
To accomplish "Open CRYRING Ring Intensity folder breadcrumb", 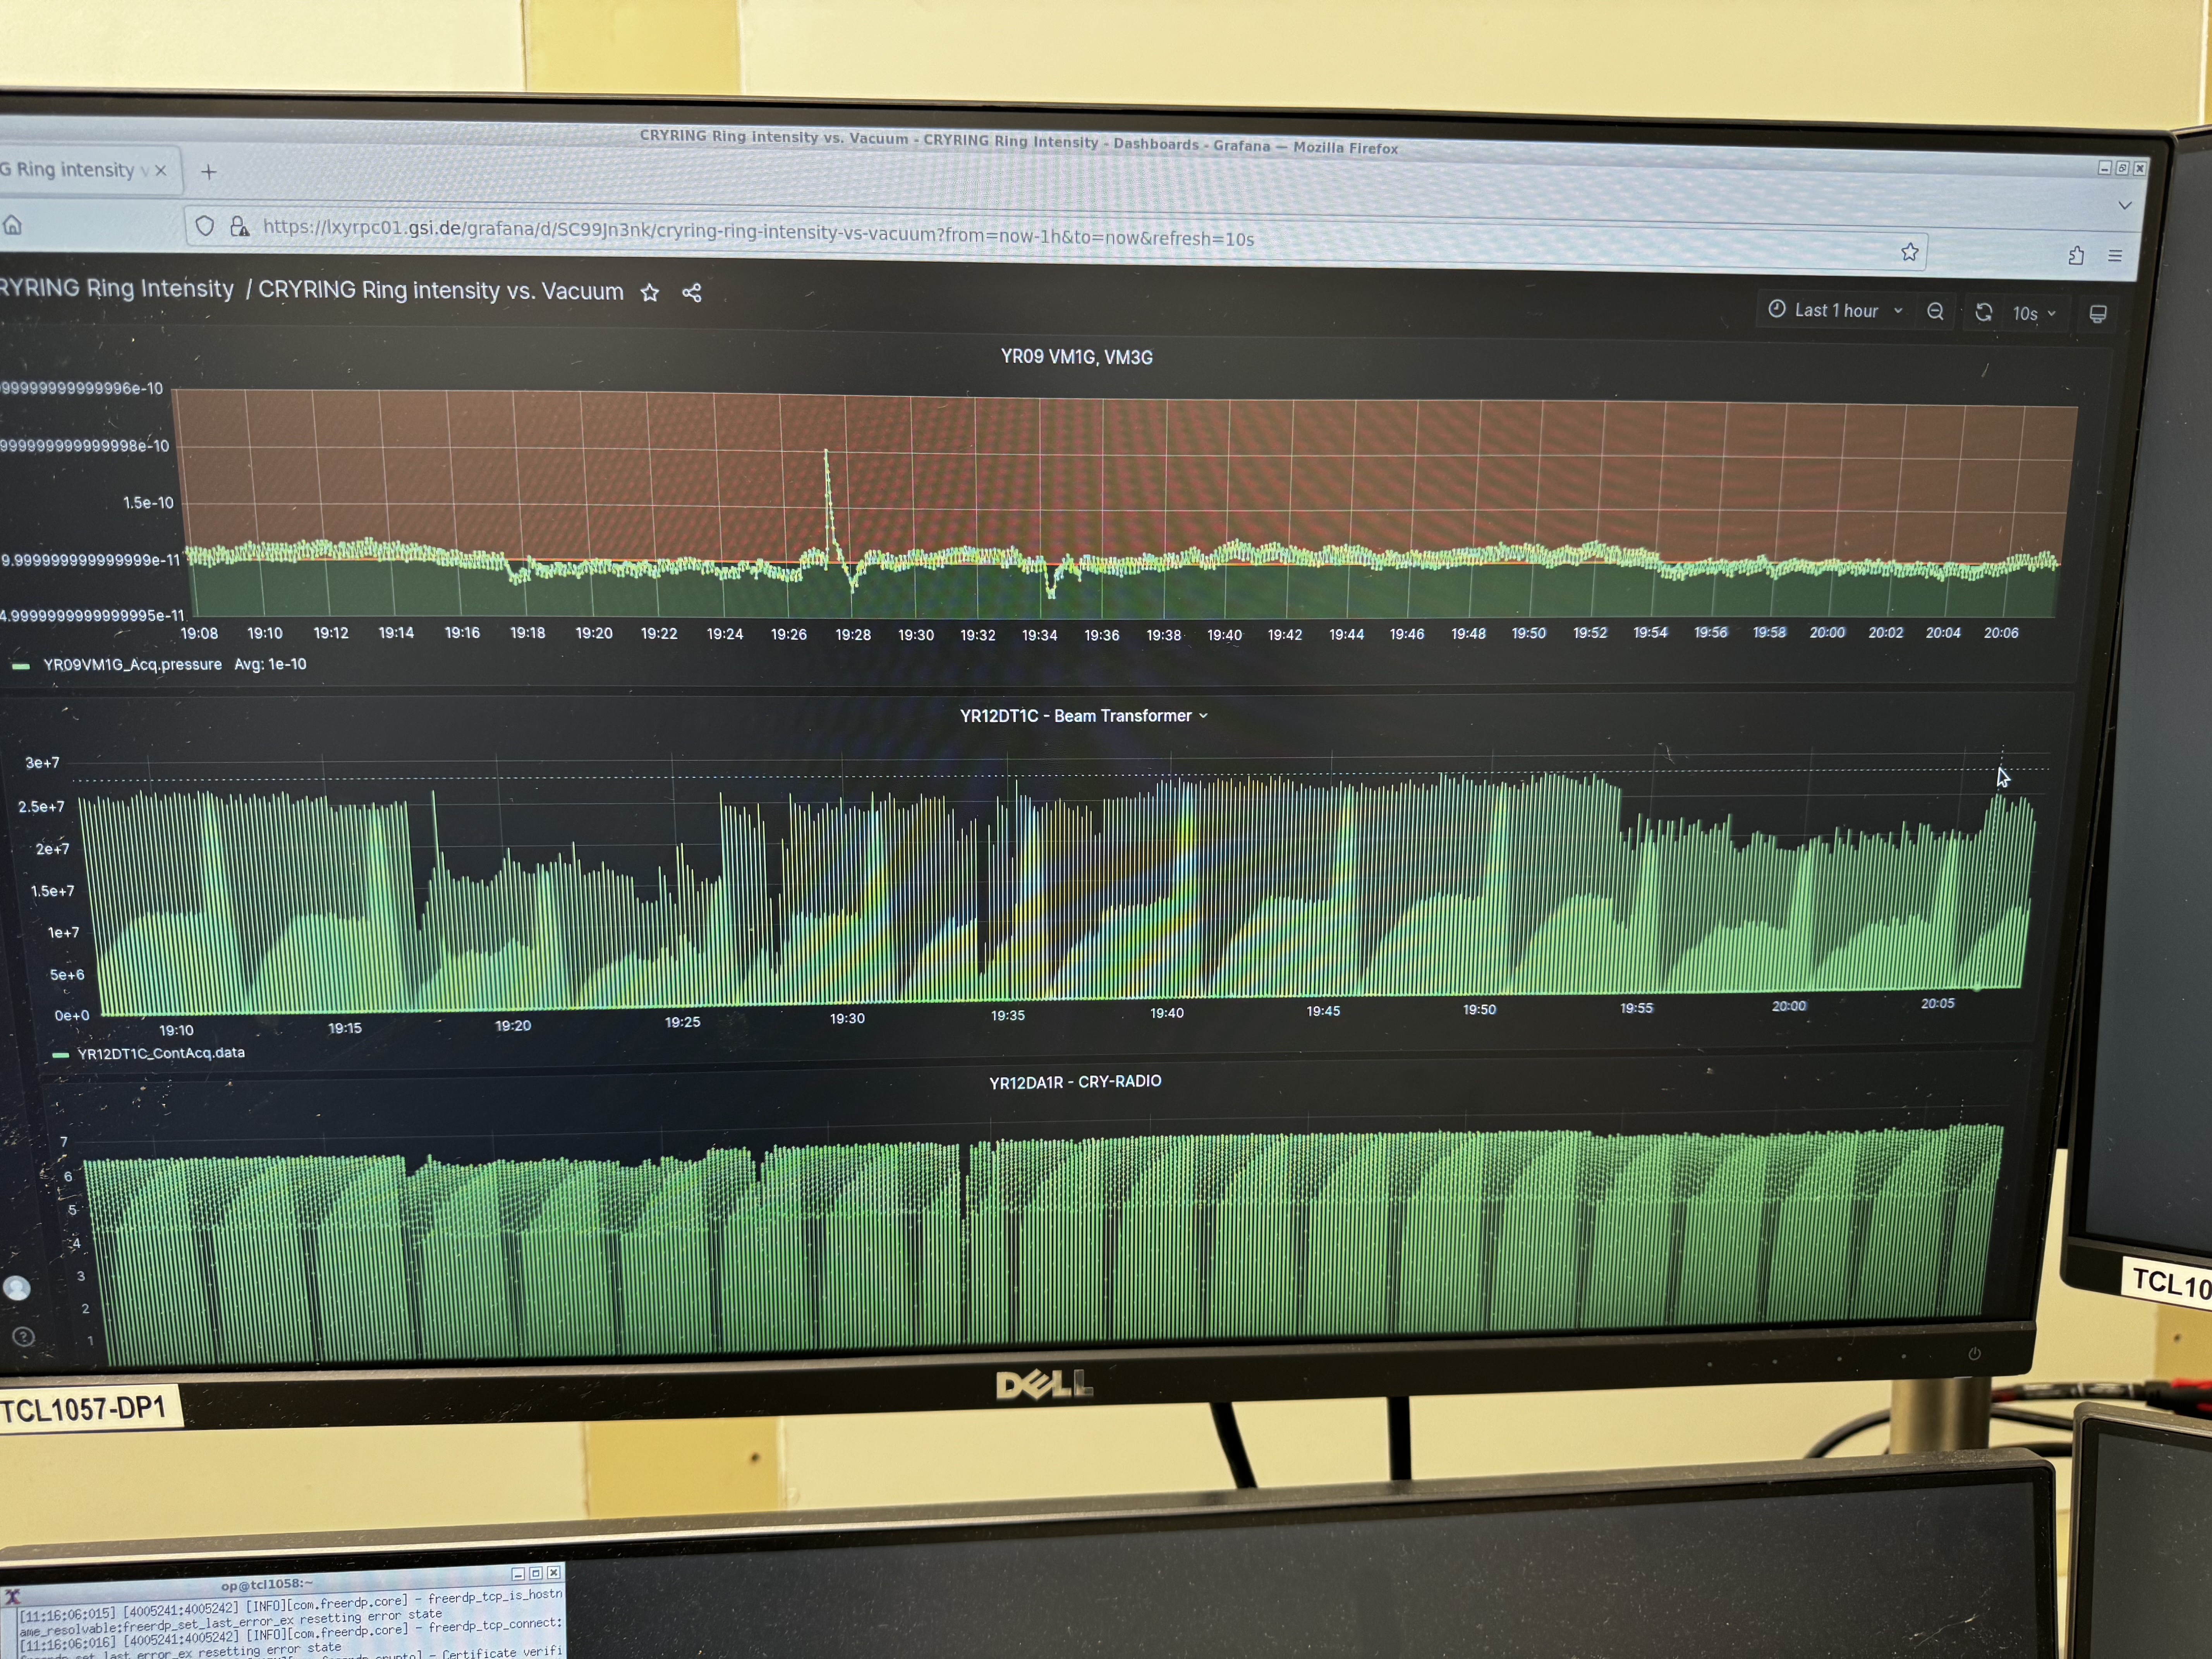I will click(116, 289).
